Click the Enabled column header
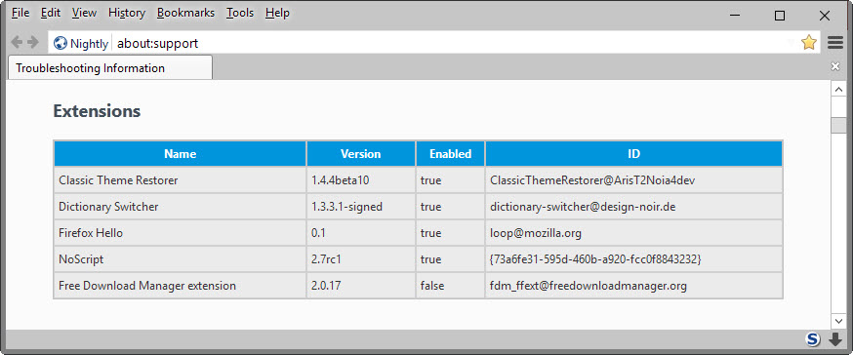The width and height of the screenshot is (853, 355). (x=451, y=154)
